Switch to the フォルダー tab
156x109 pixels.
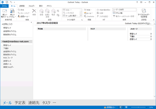[32, 6]
